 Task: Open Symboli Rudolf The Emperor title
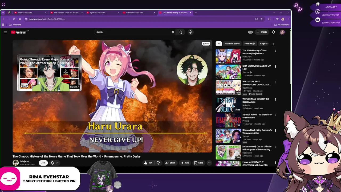pyautogui.click(x=257, y=116)
